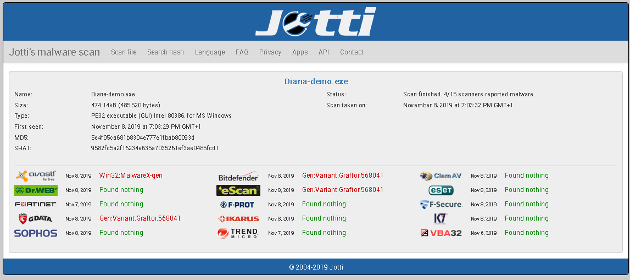
Task: Open the API page
Action: click(324, 52)
